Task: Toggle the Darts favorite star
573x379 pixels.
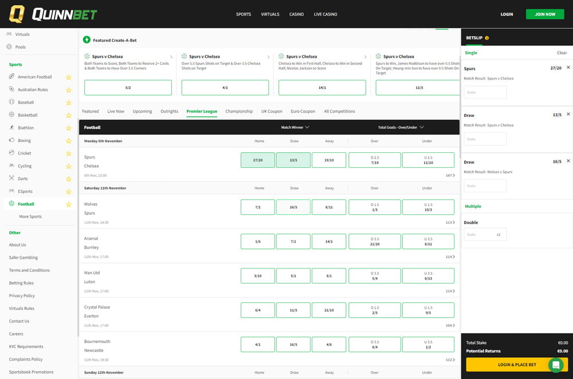Action: [68, 179]
